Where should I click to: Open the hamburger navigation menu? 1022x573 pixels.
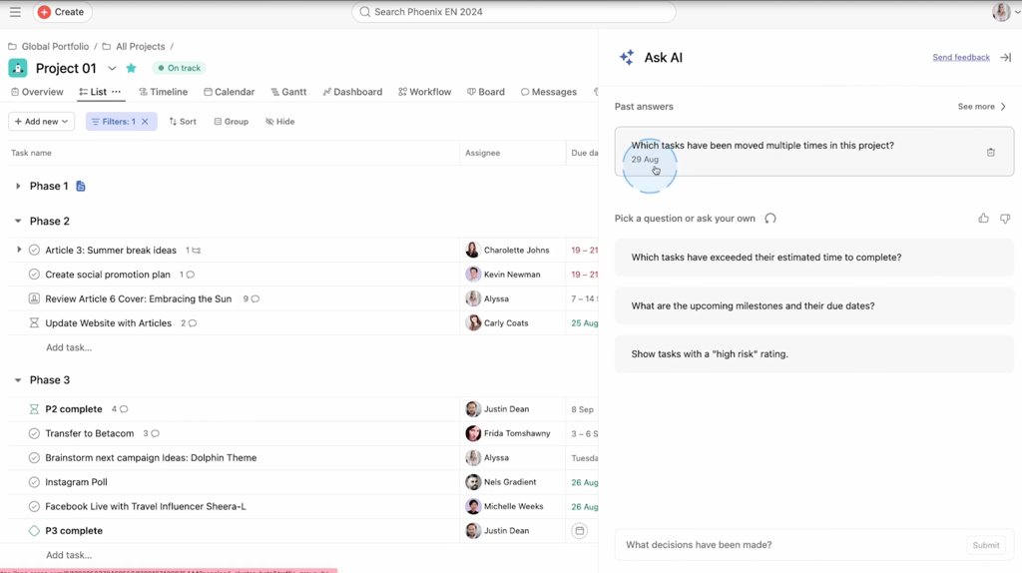tap(15, 12)
